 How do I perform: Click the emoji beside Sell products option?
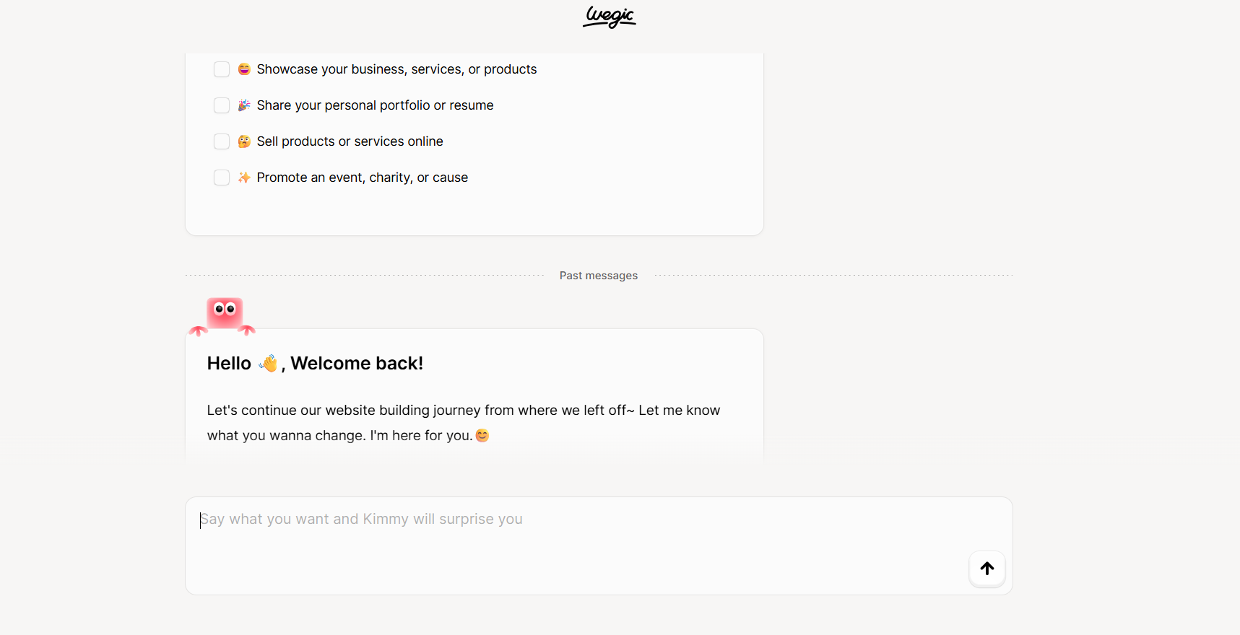click(244, 141)
